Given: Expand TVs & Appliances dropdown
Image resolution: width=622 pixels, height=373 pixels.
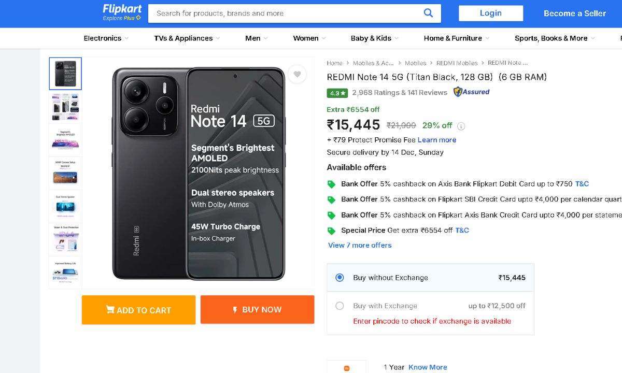Looking at the screenshot, I should tap(187, 38).
